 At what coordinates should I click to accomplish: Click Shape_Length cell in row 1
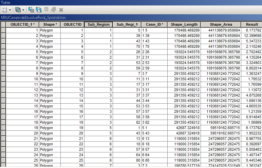pyautogui.click(x=184, y=30)
